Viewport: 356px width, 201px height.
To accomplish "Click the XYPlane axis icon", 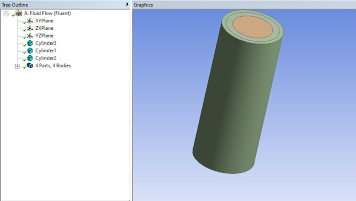I will (30, 21).
